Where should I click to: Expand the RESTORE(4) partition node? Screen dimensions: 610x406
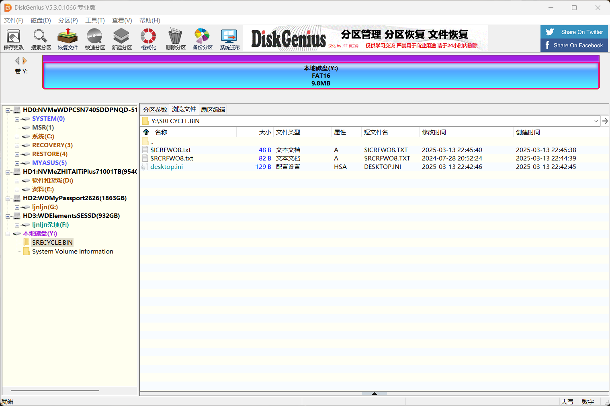pyautogui.click(x=17, y=154)
